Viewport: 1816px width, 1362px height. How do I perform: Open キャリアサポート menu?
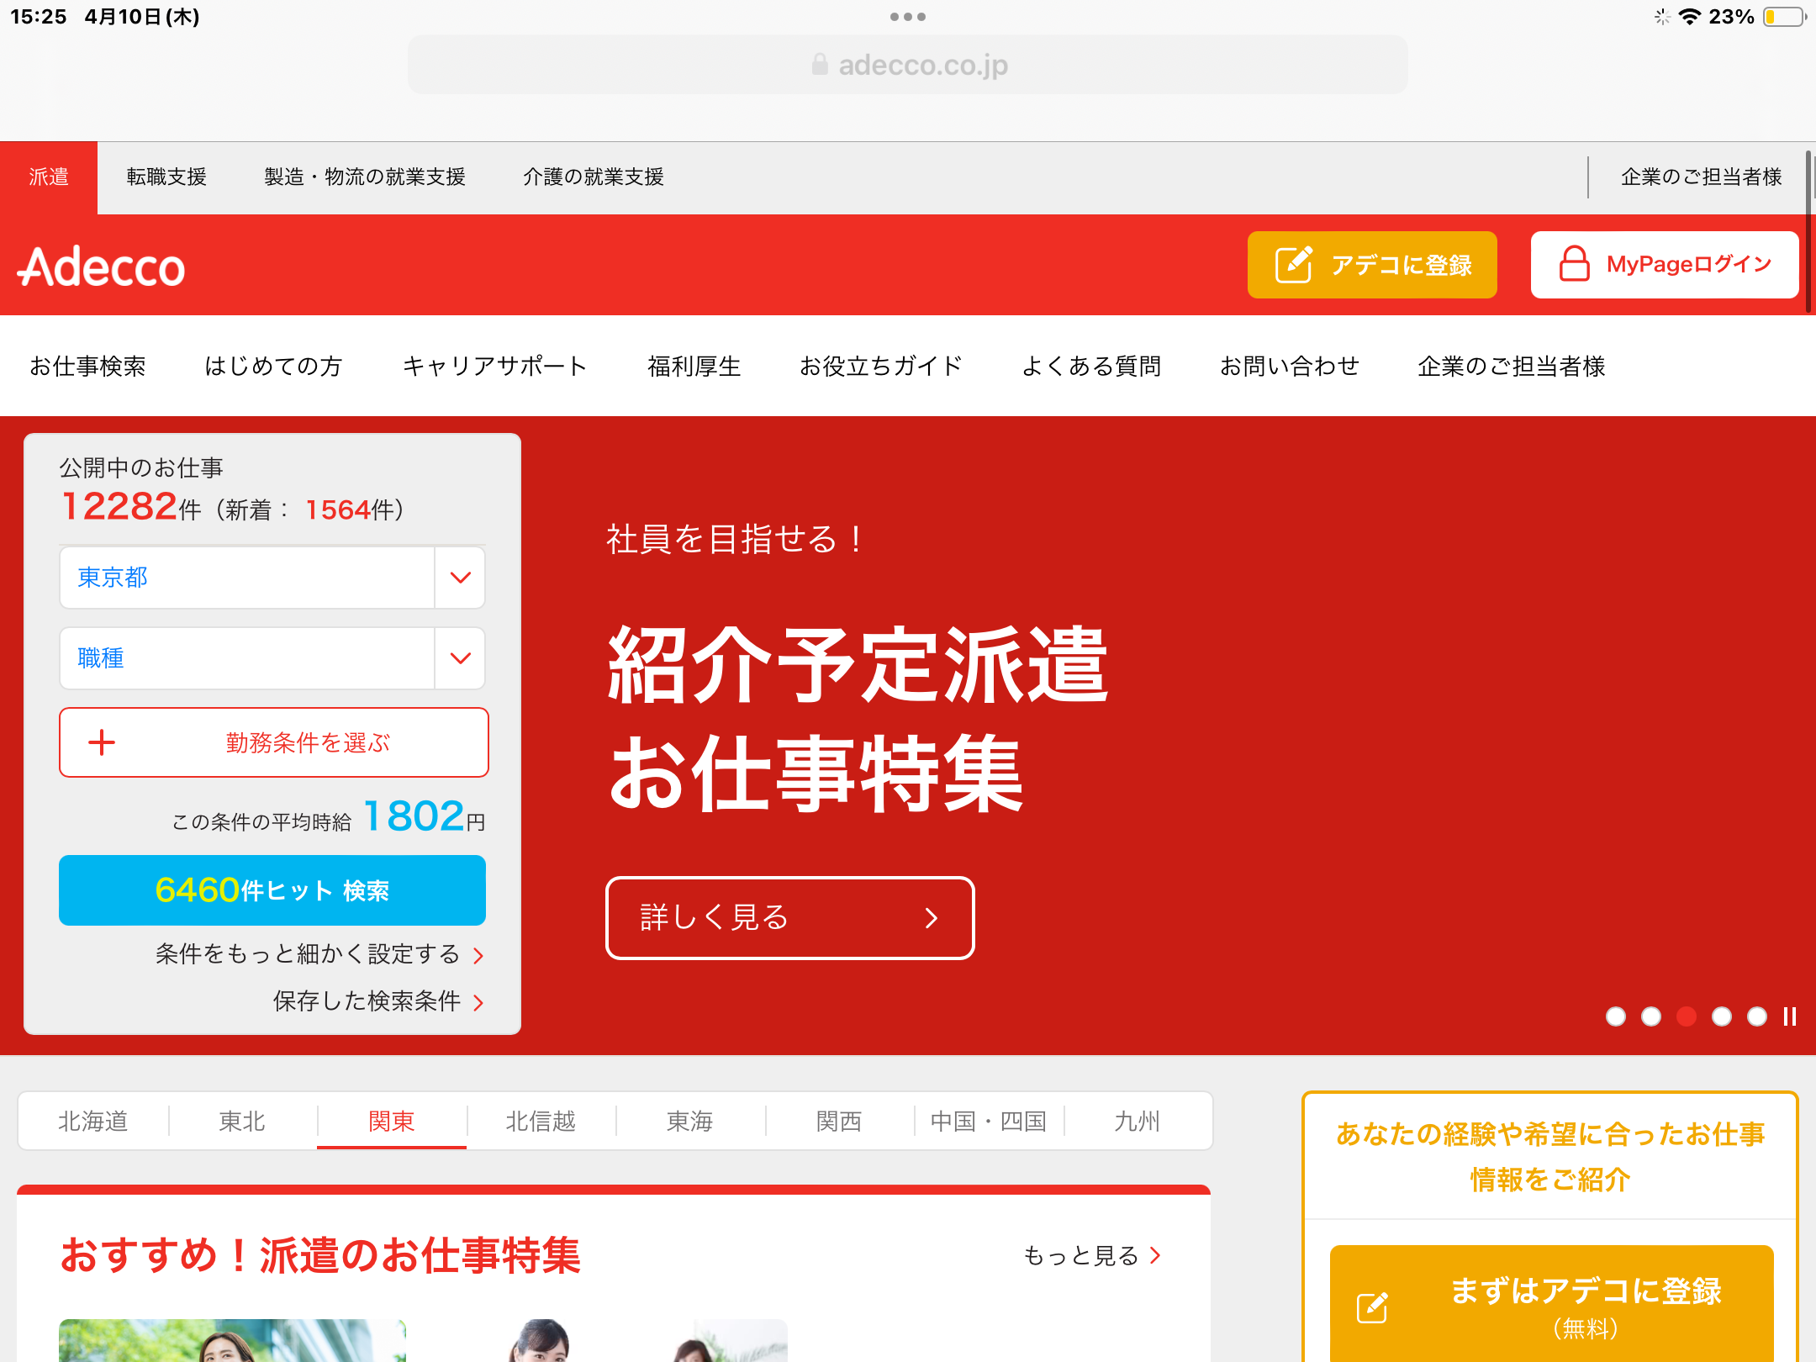tap(494, 367)
